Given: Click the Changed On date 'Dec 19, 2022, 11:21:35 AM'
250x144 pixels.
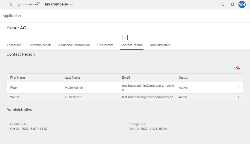Looking at the screenshot, I should coord(148,129).
